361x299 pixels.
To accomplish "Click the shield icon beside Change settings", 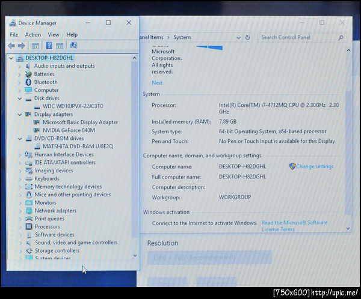I will (292, 166).
